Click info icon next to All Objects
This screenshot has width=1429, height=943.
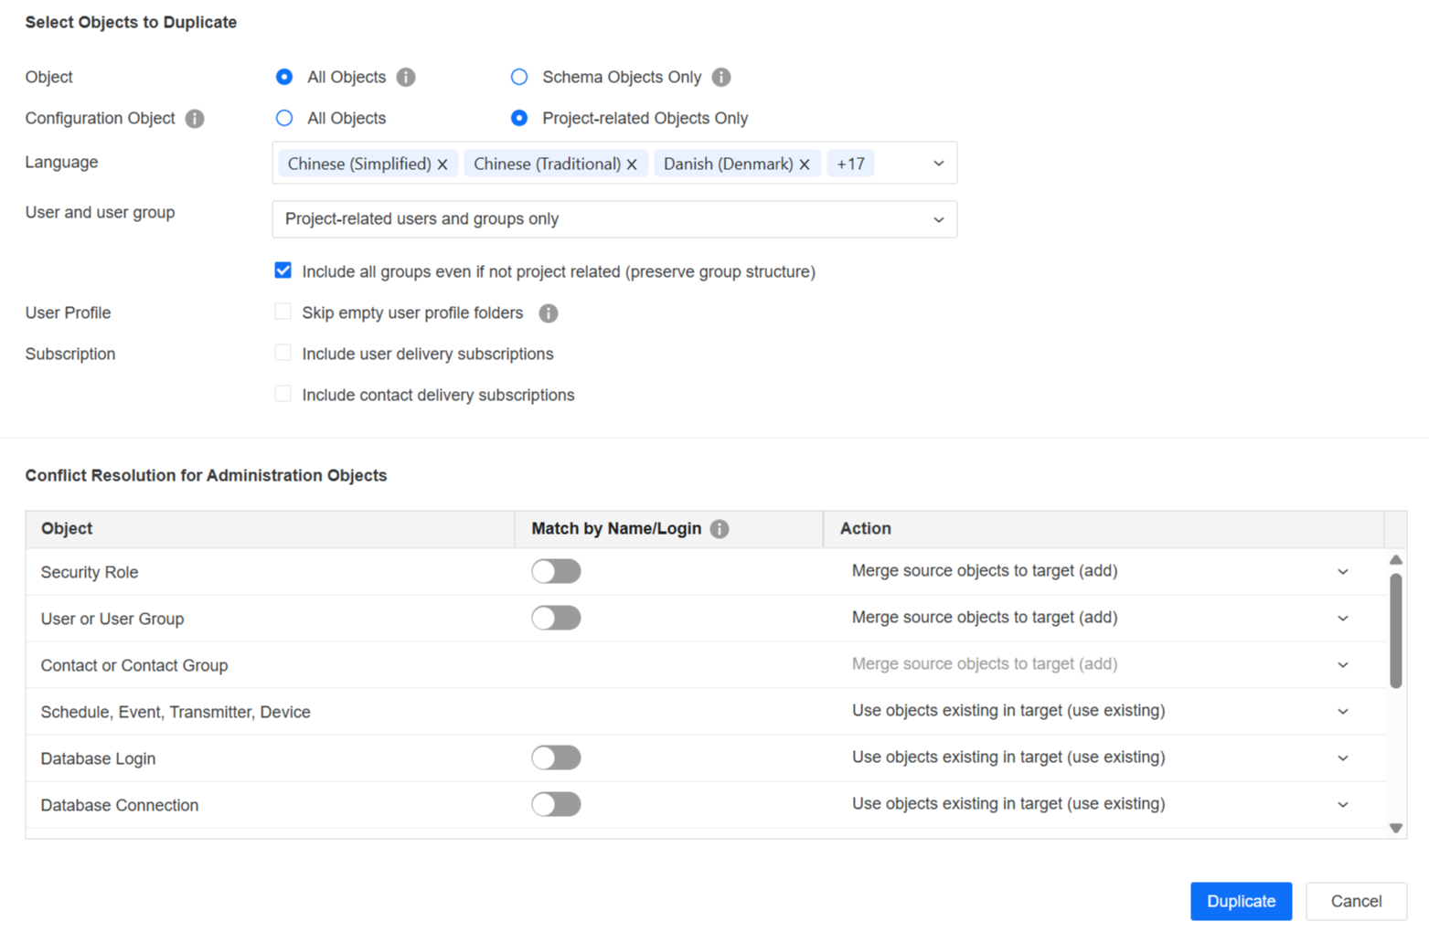click(406, 78)
